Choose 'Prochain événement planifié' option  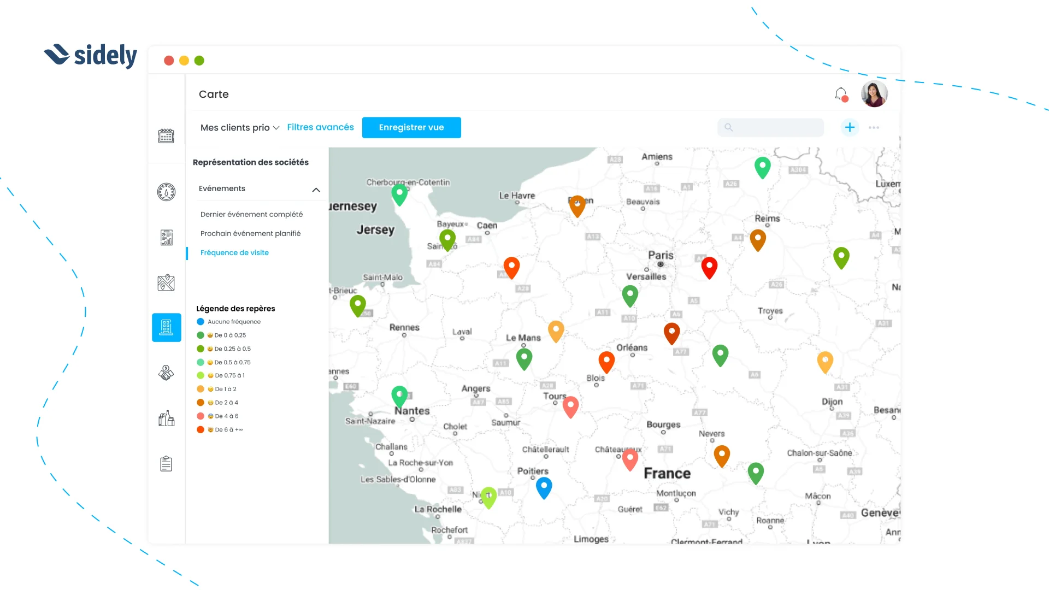(x=250, y=233)
